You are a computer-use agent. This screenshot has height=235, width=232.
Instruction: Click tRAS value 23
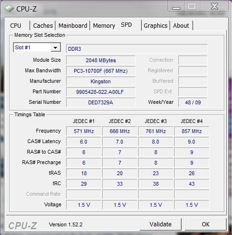(x=156, y=173)
